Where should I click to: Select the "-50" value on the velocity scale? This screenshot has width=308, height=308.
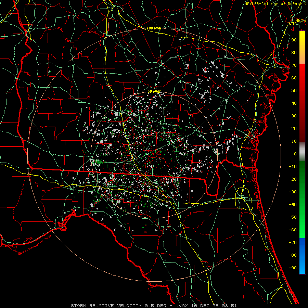[293, 217]
